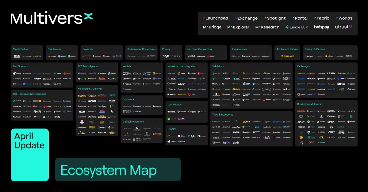Image resolution: width=368 pixels, height=192 pixels.
Task: Click the WAM logo in Metaverse & Gaming
Action: [x=82, y=112]
